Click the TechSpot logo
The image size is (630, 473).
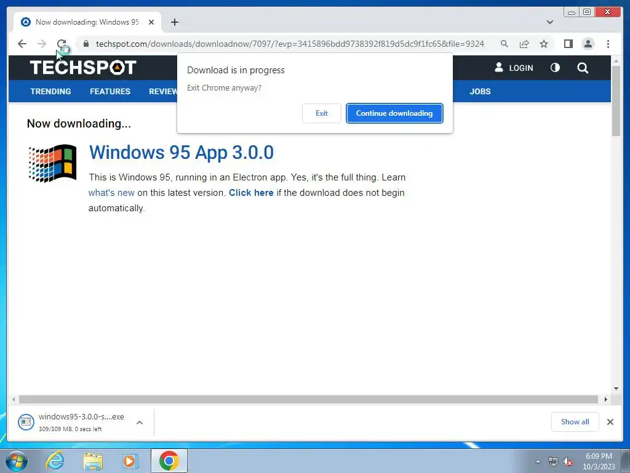point(83,68)
